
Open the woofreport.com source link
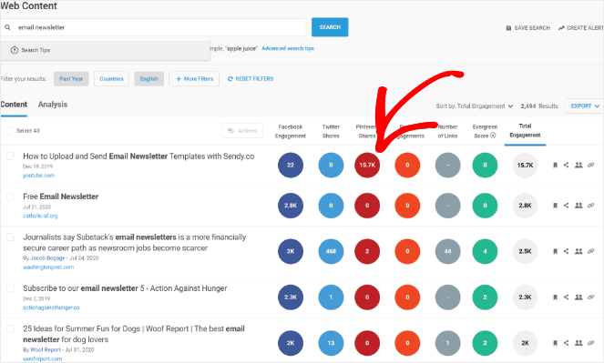tap(43, 358)
